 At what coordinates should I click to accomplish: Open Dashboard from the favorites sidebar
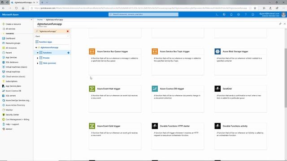coord(10,38)
